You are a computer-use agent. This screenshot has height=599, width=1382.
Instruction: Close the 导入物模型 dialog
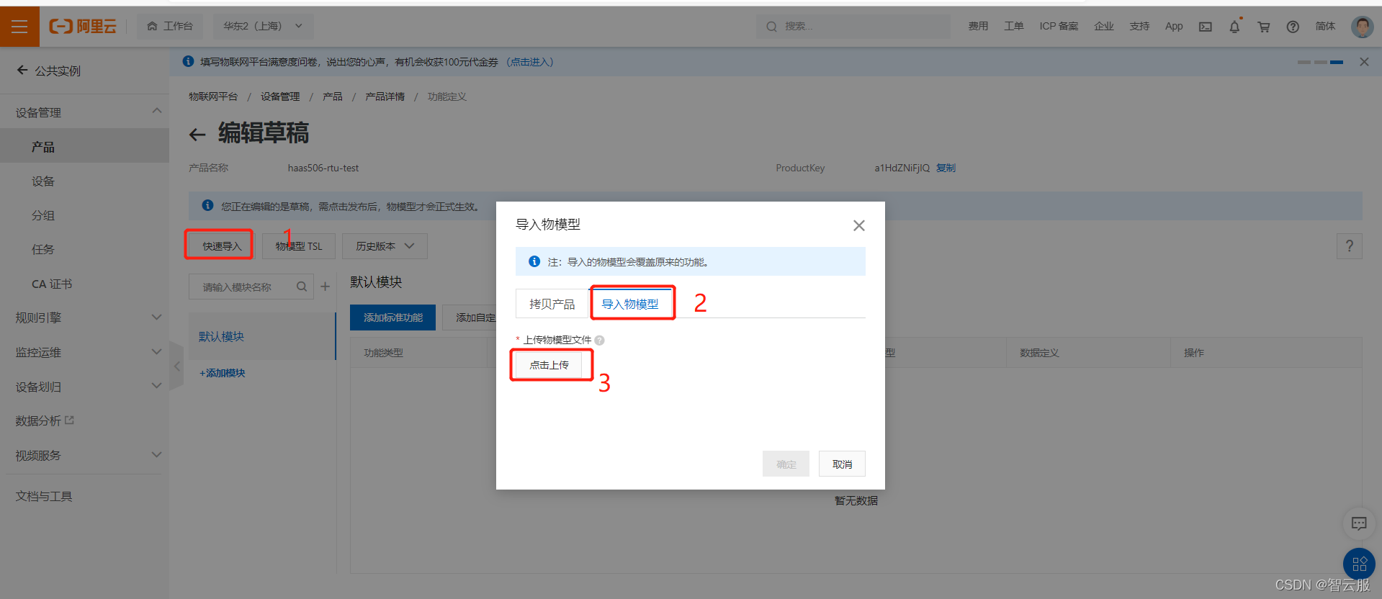(858, 225)
